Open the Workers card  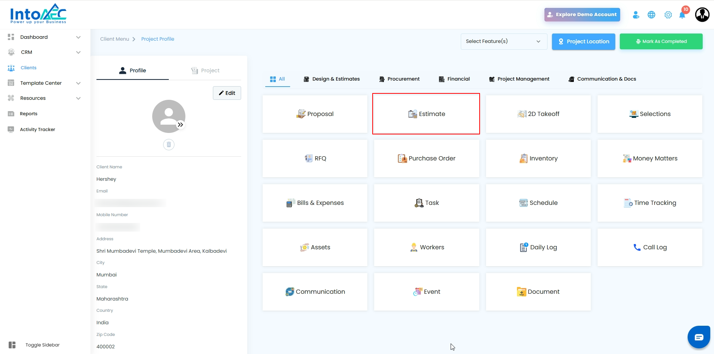427,247
